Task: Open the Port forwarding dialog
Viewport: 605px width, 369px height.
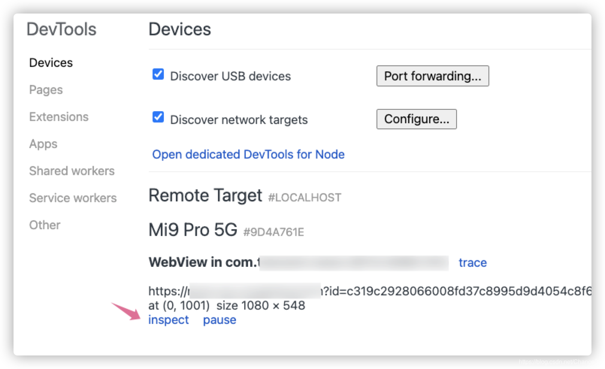Action: pos(433,76)
